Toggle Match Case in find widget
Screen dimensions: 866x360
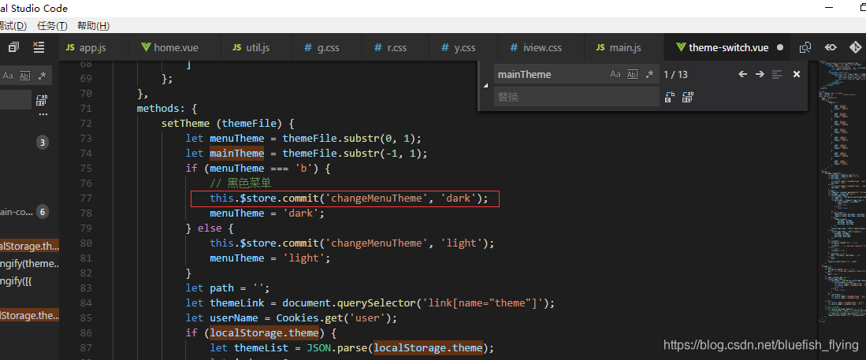click(x=615, y=75)
